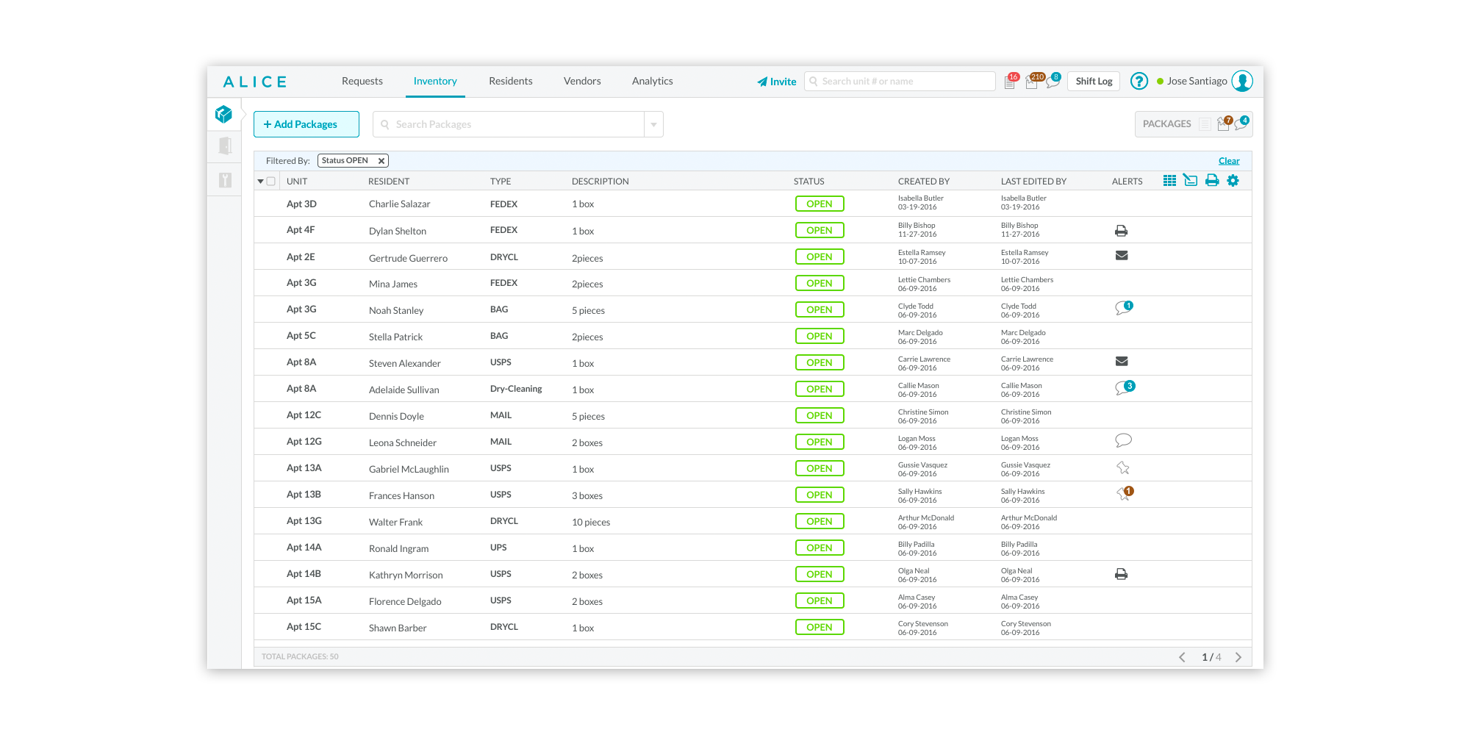Image resolution: width=1470 pixels, height=735 pixels.
Task: Sort by the TYPE column header
Action: pos(501,182)
